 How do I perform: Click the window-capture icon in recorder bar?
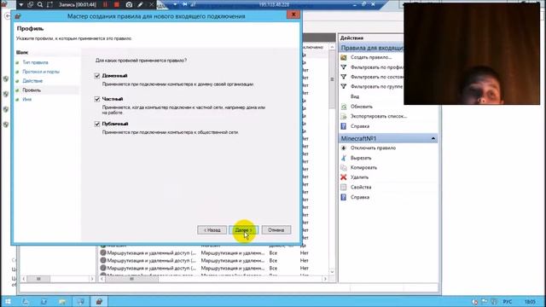pos(31,4)
